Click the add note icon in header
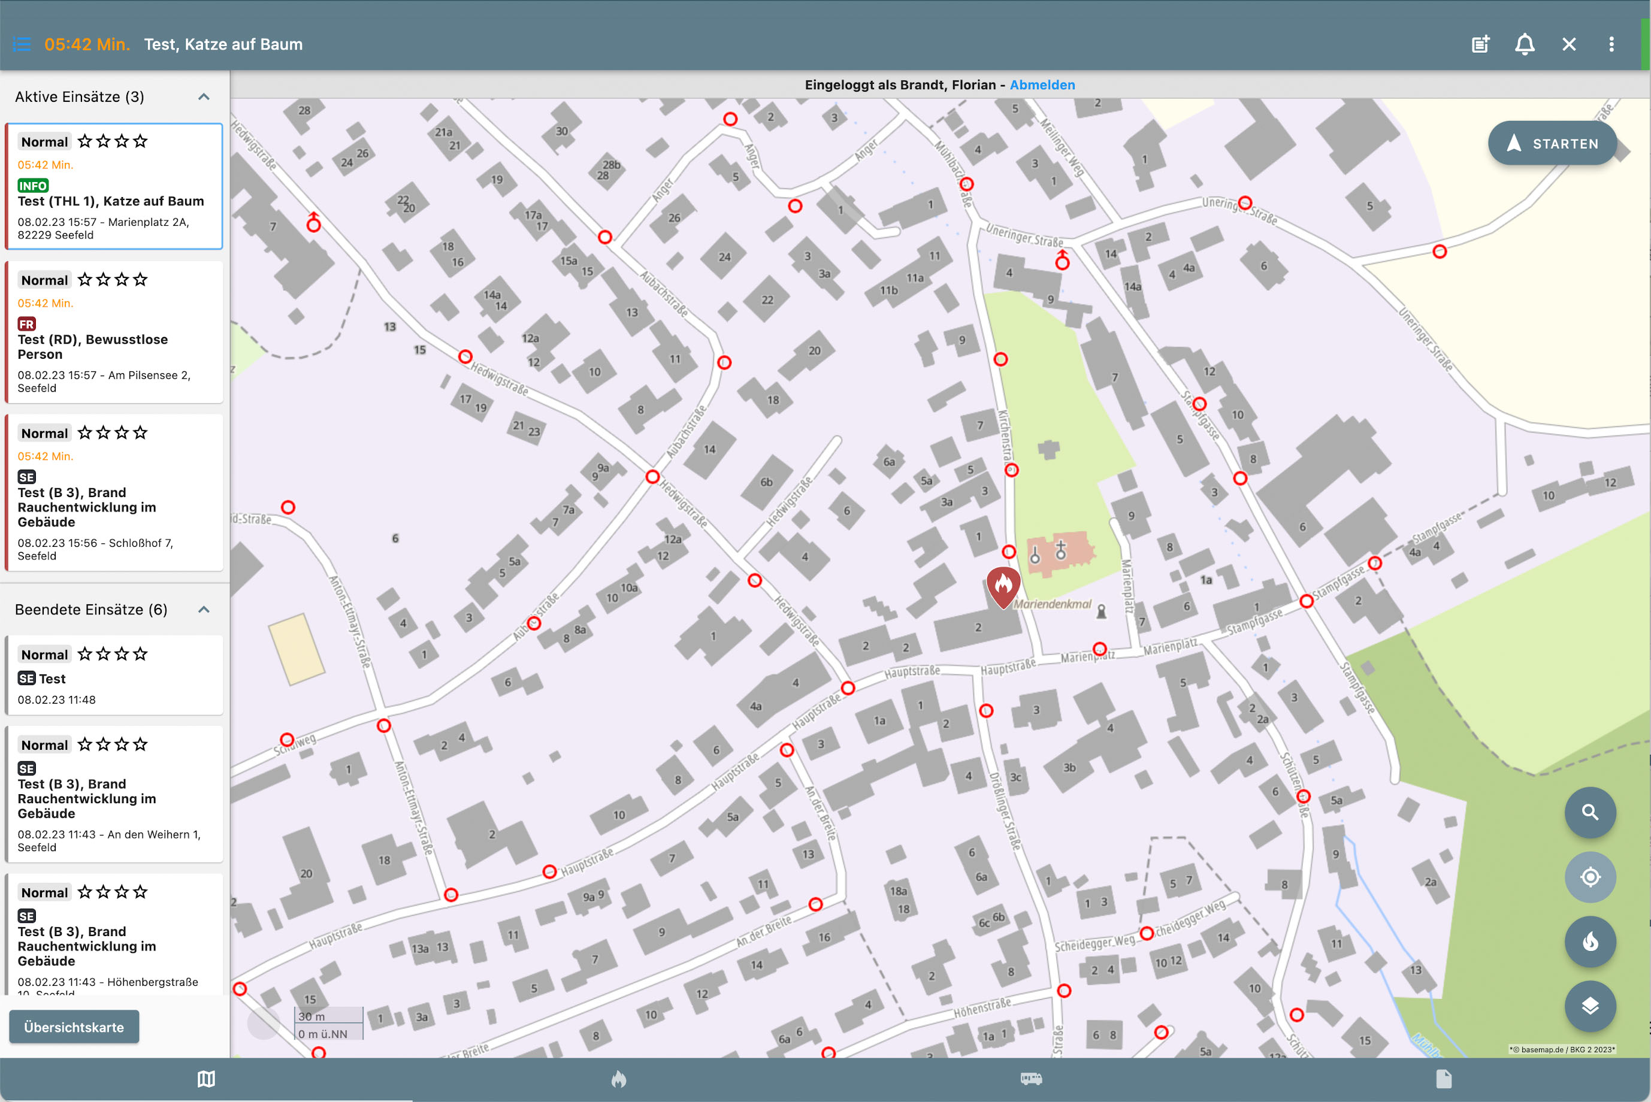This screenshot has width=1651, height=1102. click(x=1480, y=44)
